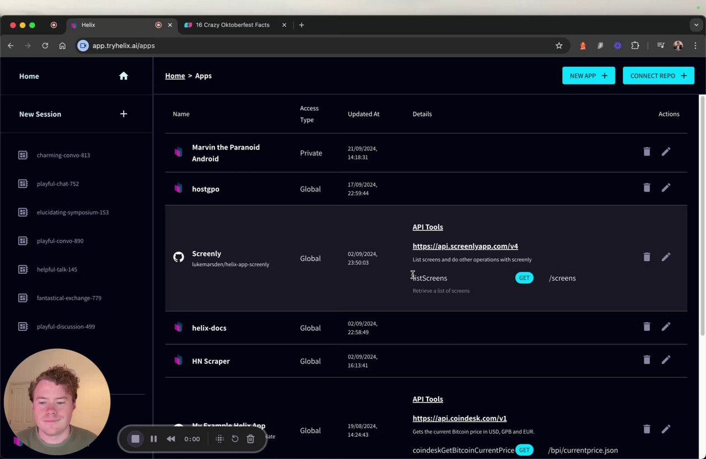
Task: Click the Home label in the sidebar
Action: point(29,76)
